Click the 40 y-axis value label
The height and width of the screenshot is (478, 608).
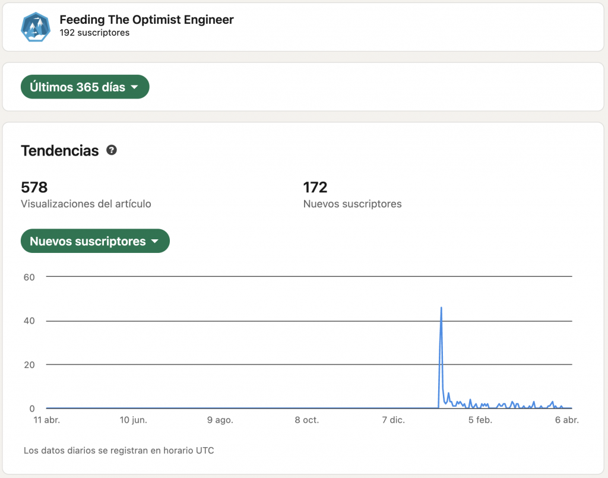pyautogui.click(x=29, y=321)
